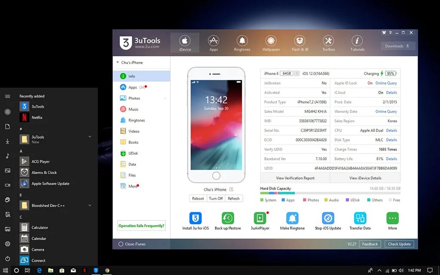This screenshot has width=440, height=275.
Task: Open Stop iOS Update tool
Action: (328, 221)
